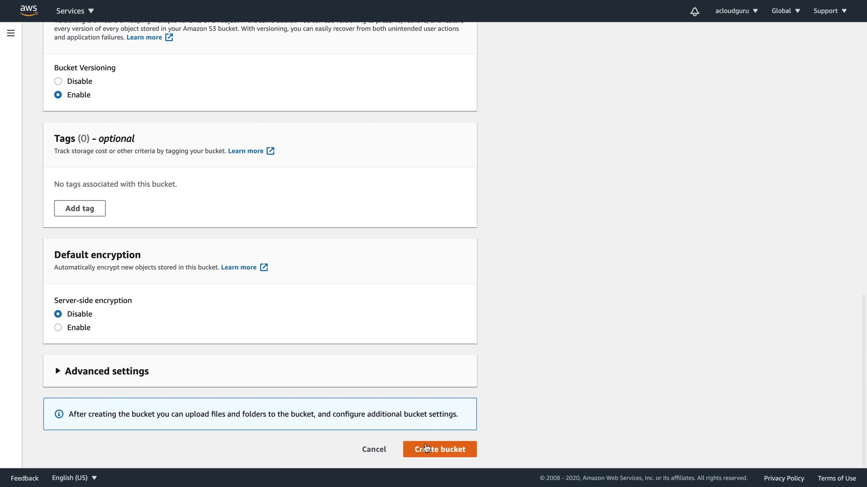
Task: Open the English (US) language selector
Action: coord(74,478)
